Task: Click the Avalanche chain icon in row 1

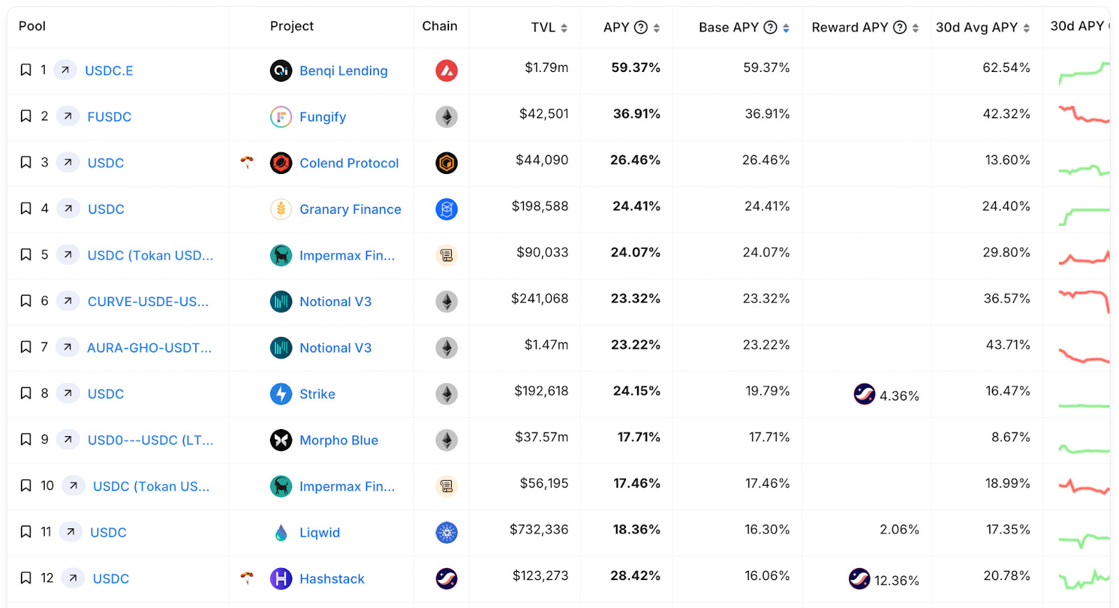Action: point(446,71)
